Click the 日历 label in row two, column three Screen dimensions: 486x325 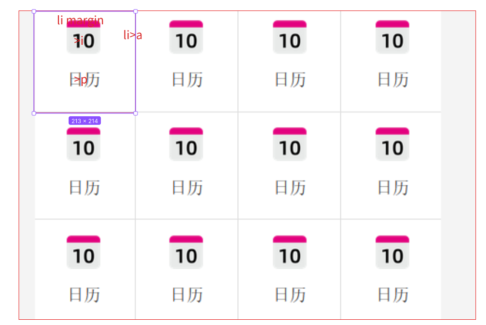click(290, 188)
